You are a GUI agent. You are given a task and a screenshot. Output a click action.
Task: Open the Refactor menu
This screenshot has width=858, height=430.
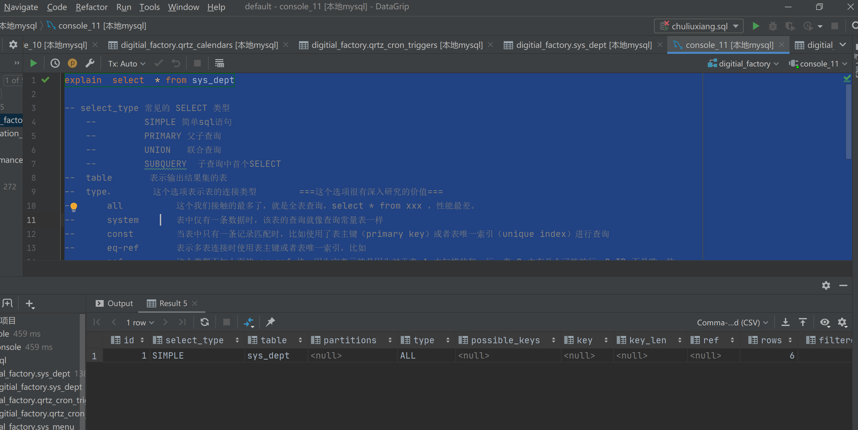(x=91, y=7)
